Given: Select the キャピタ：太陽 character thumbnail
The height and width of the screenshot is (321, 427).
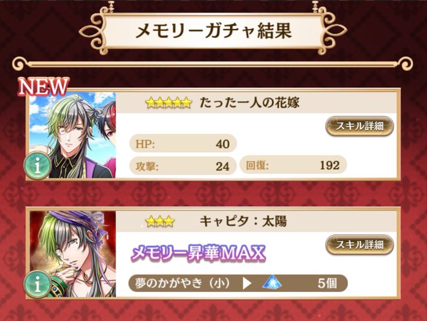Looking at the screenshot, I should [x=72, y=254].
